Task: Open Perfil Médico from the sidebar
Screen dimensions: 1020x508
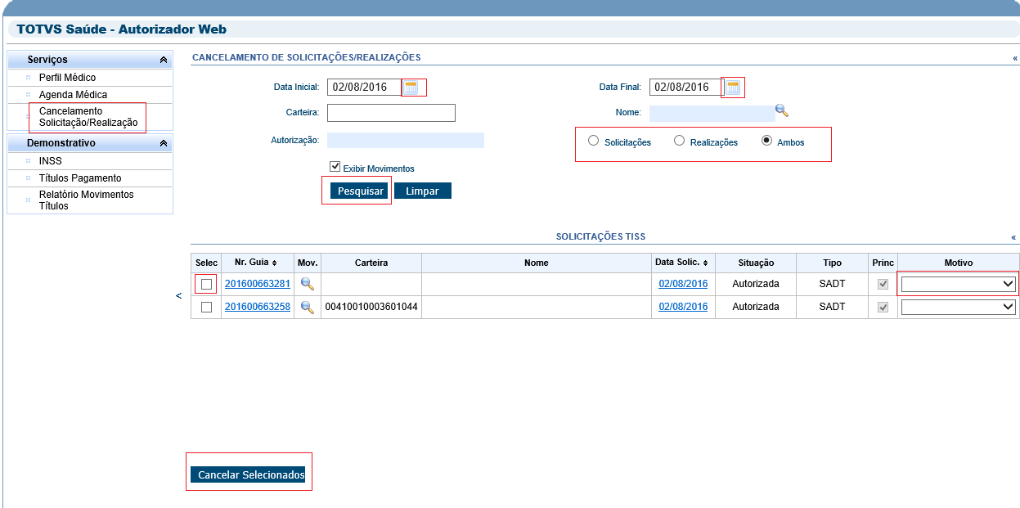Action: coord(67,78)
